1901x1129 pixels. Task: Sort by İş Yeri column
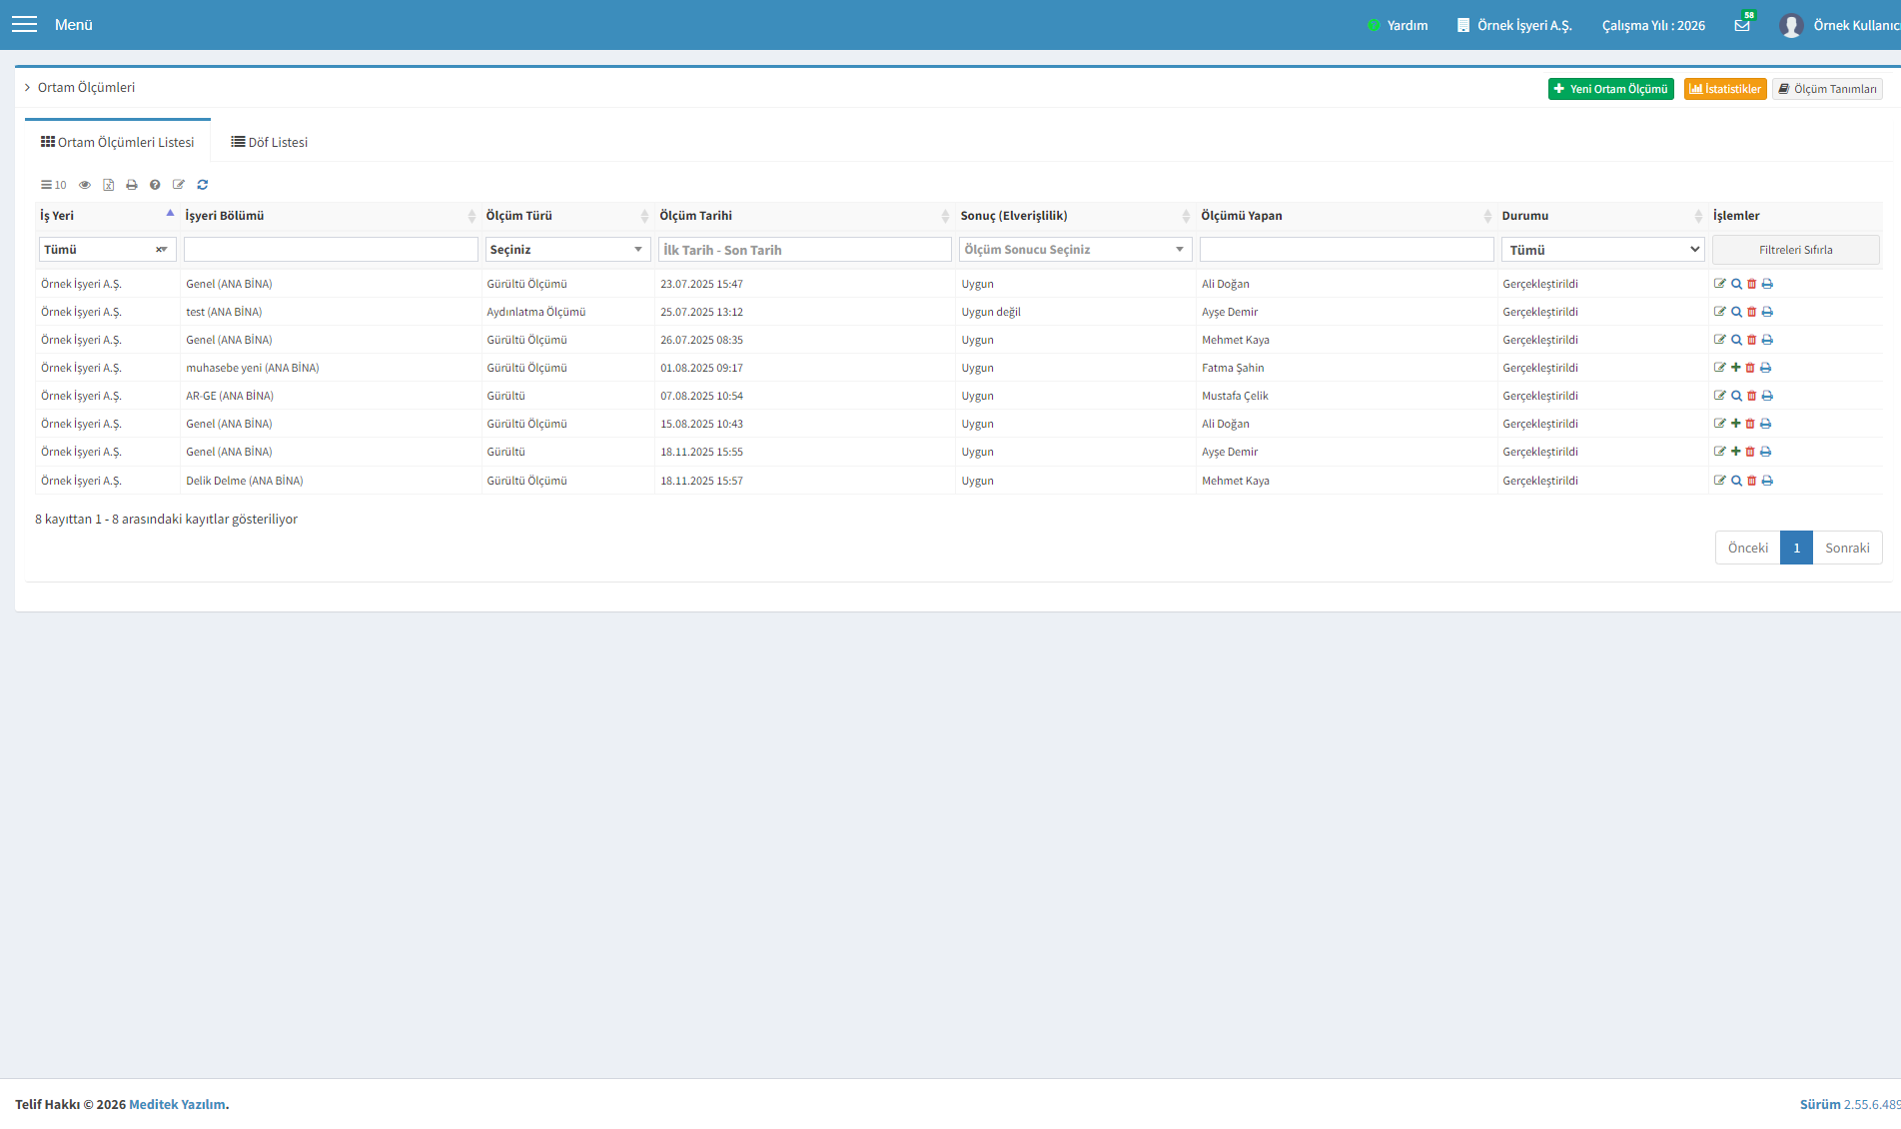[x=107, y=216]
